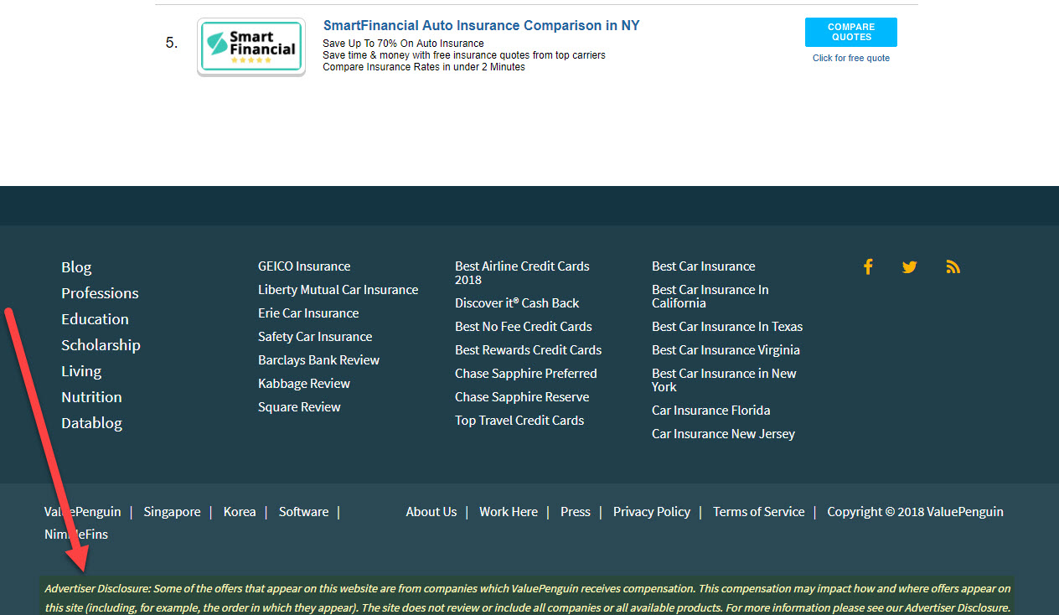Click the RSS feed icon
The image size is (1059, 615).
[x=953, y=266]
